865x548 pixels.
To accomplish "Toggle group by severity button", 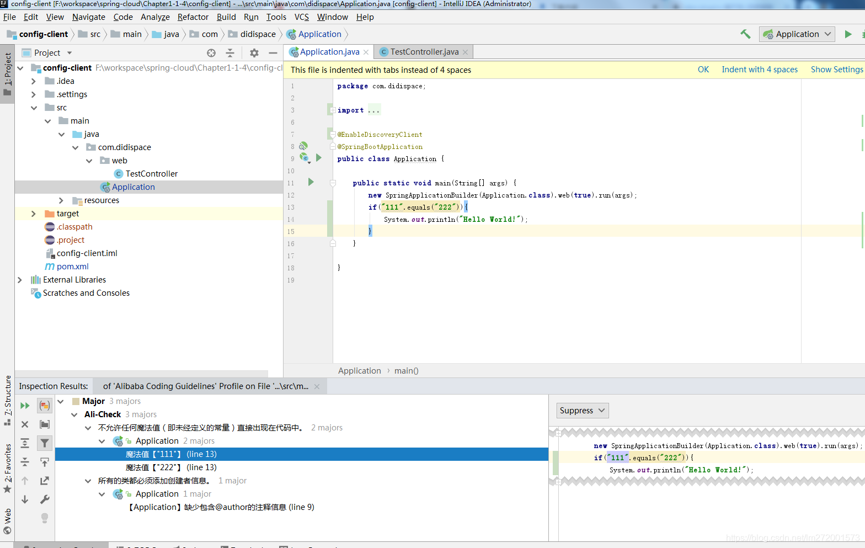I will click(x=45, y=406).
